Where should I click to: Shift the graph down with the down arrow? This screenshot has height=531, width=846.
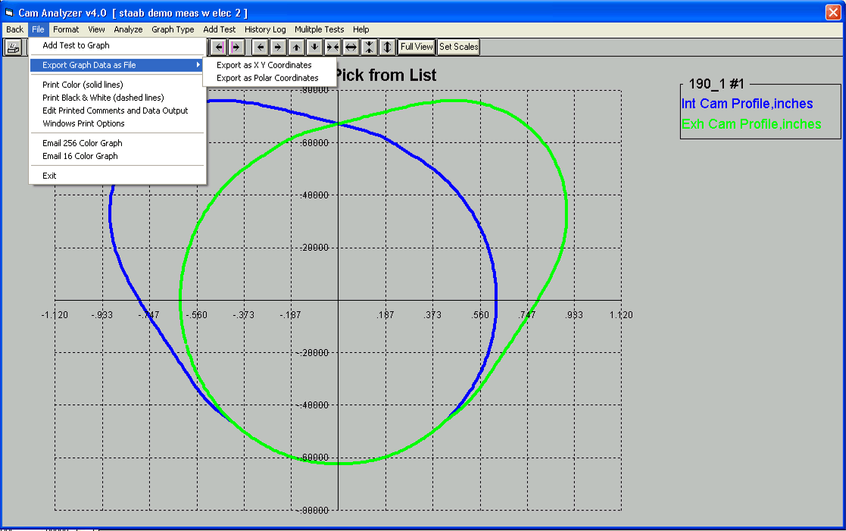(314, 47)
